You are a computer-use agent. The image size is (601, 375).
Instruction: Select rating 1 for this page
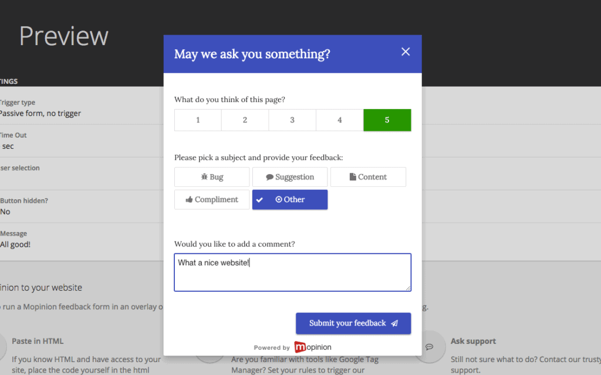(x=198, y=120)
